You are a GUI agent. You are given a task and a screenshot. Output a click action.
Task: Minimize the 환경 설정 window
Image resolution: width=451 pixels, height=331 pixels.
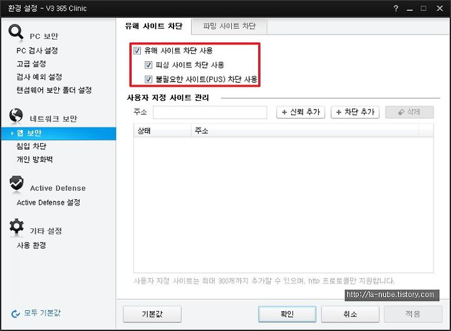(x=410, y=9)
